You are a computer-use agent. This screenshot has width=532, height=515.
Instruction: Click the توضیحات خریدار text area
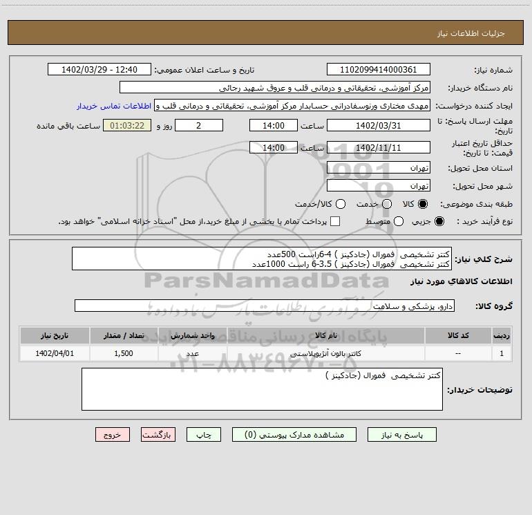click(262, 389)
